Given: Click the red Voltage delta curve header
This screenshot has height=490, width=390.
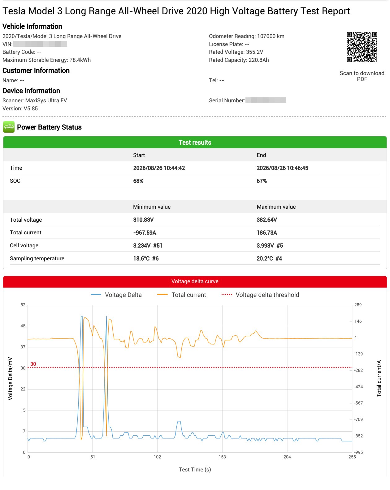Looking at the screenshot, I should 195,281.
